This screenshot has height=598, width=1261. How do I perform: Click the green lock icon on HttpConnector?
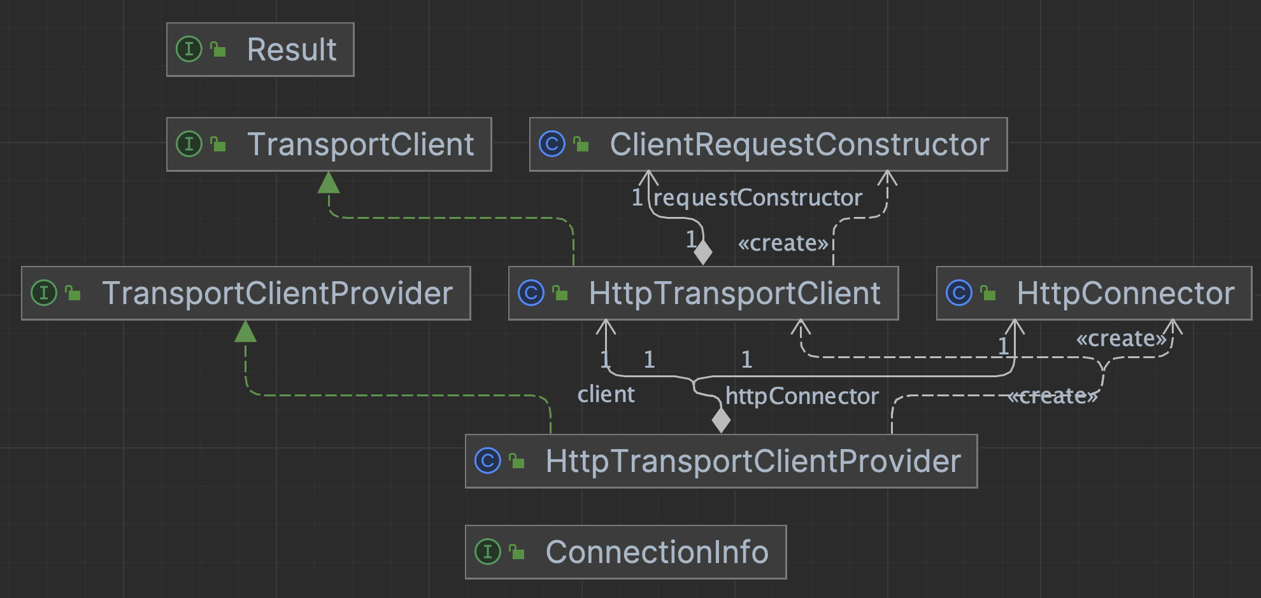988,293
